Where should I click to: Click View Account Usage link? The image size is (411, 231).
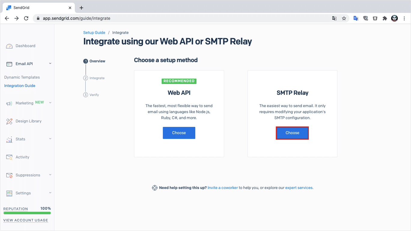[x=26, y=220]
